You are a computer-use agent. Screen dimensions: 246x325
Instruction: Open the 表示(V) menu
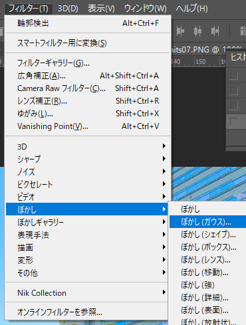pyautogui.click(x=101, y=9)
